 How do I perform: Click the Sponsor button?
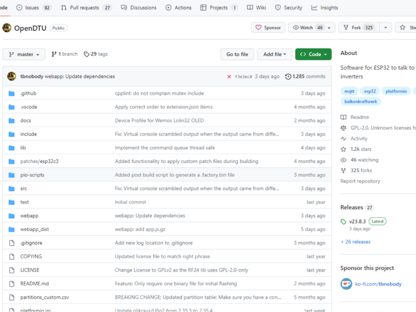[x=268, y=28]
